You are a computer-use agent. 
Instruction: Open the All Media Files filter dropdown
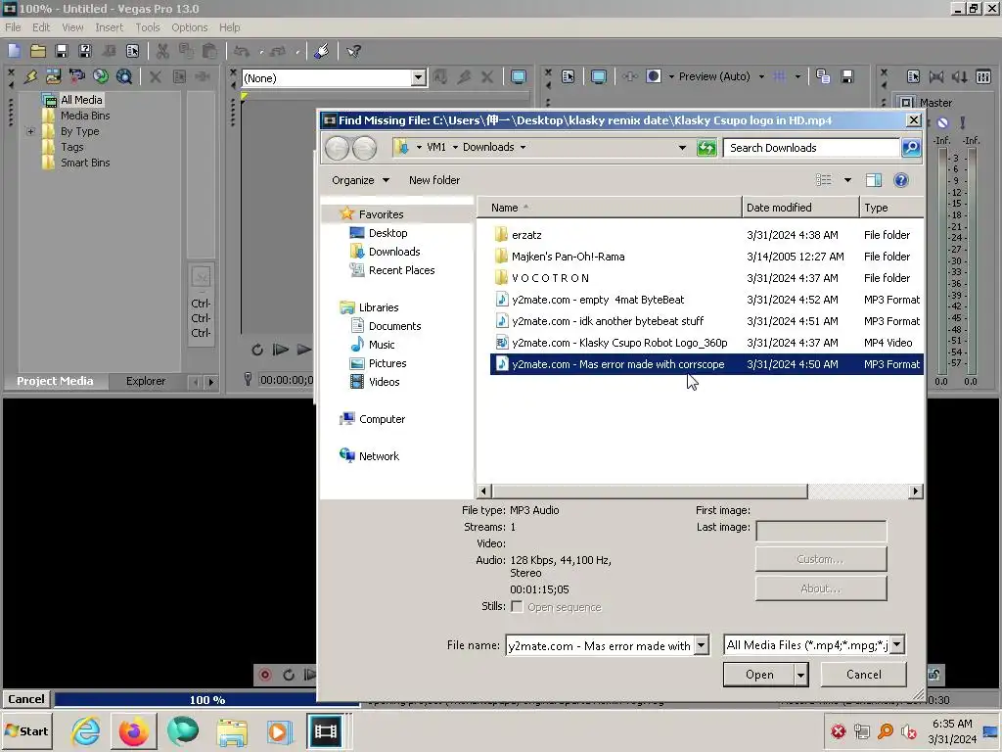tap(896, 645)
